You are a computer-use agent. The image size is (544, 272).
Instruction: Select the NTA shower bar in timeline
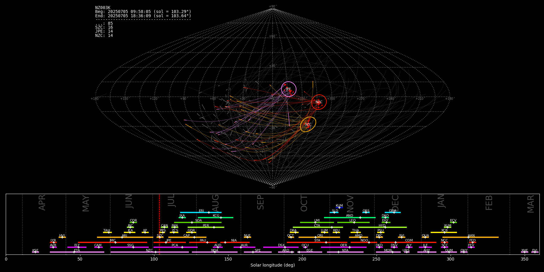(345, 252)
